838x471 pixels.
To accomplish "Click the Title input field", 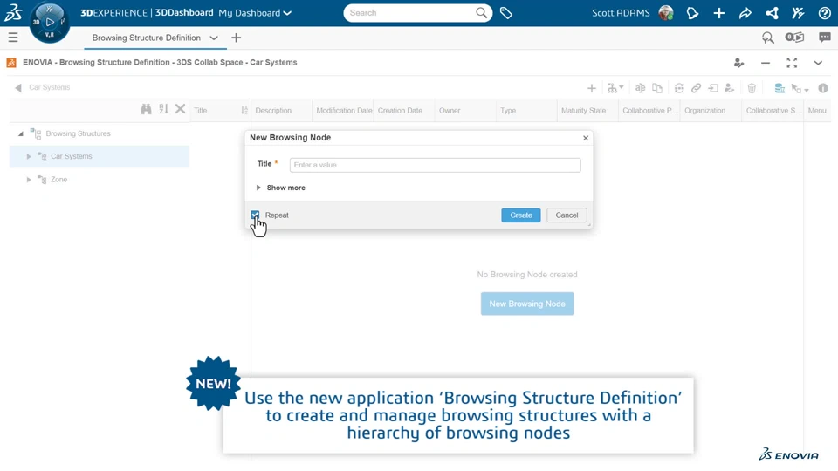I will point(435,165).
